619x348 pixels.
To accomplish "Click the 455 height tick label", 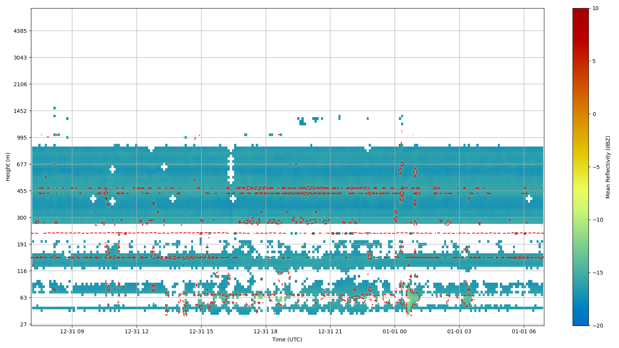I will pos(21,191).
